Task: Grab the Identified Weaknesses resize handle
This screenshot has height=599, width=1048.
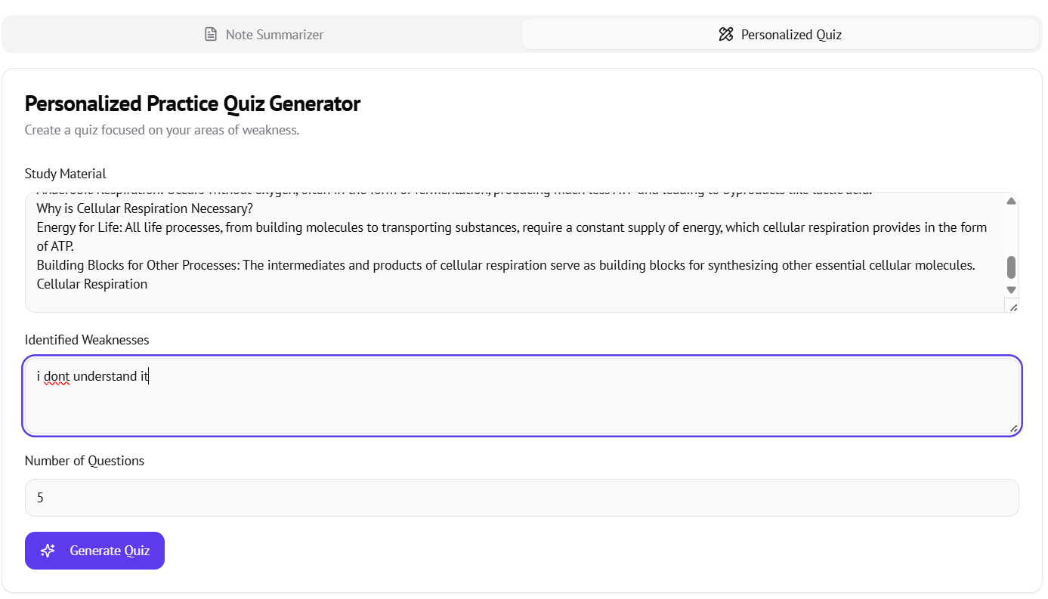Action: coord(1013,428)
